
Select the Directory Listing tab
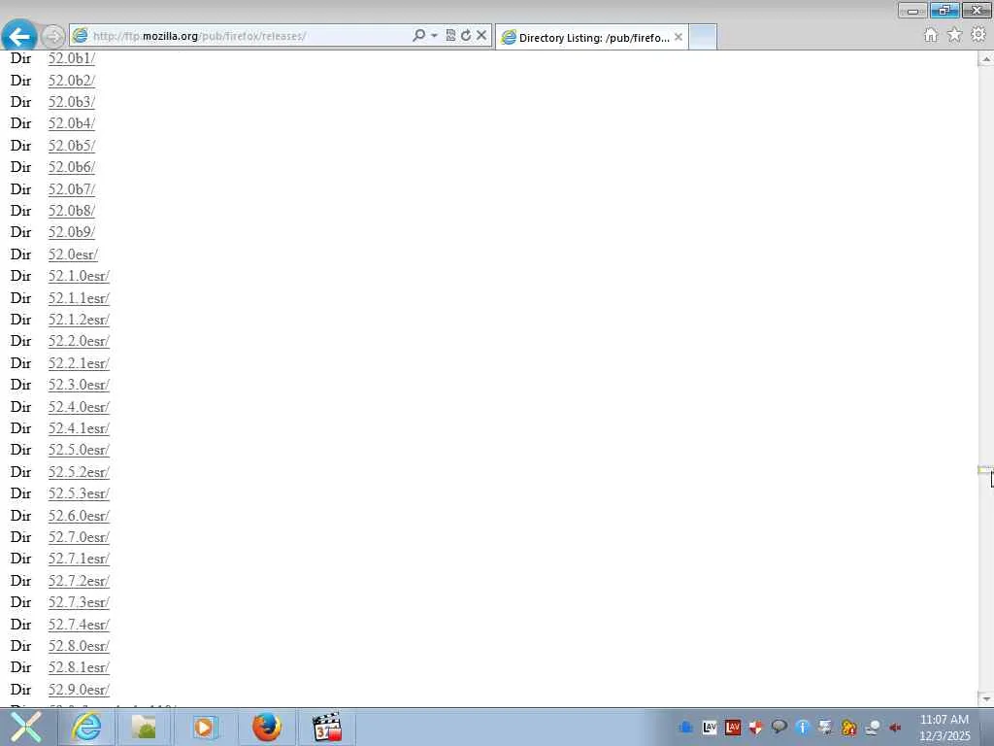(591, 38)
